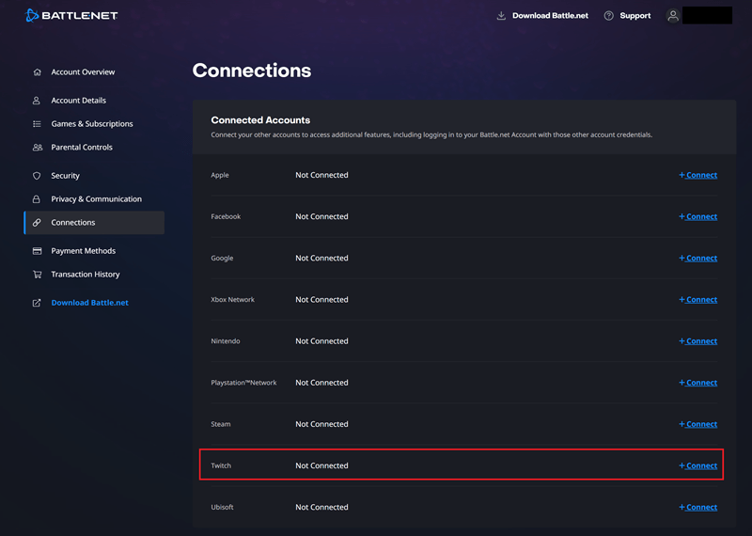Screen dimensions: 752x536
Task: Click the Parental Controls people icon
Action: [37, 148]
